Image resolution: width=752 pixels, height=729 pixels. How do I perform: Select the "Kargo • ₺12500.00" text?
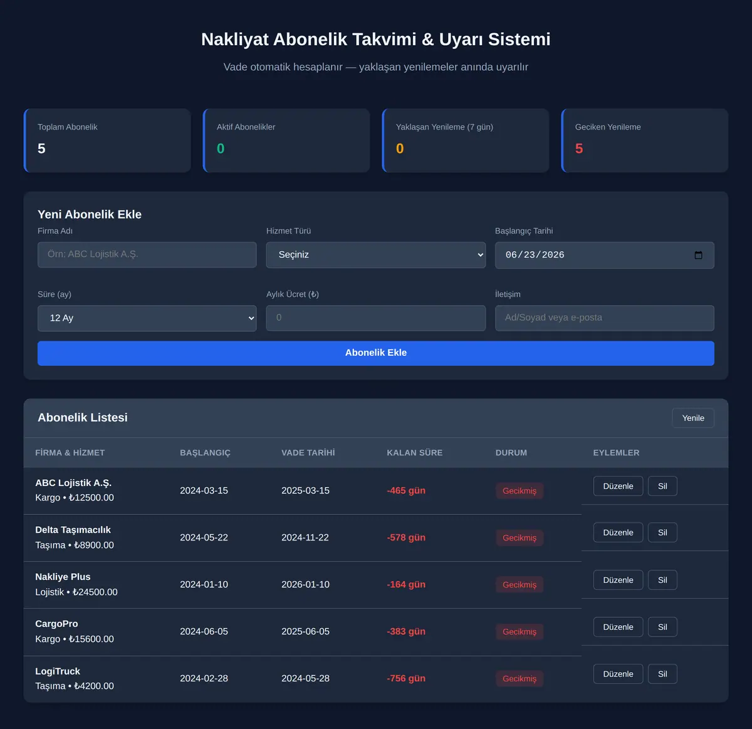click(75, 498)
